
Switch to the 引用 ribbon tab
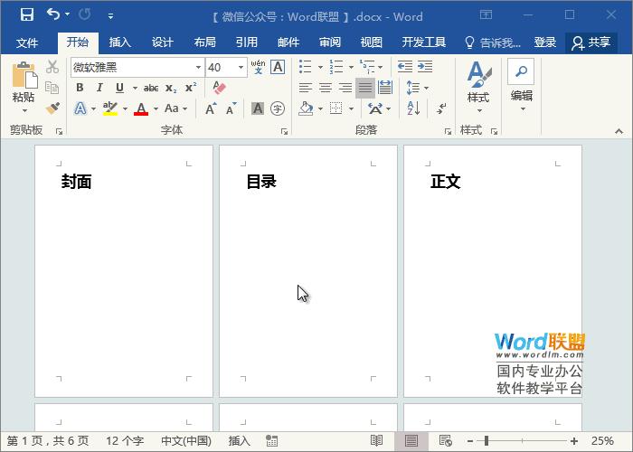point(247,42)
